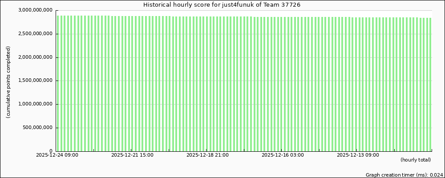Viewport: 445px width, 178px height.
Task: Click the 2025-12-24 09:00 date label
Action: (x=57, y=155)
